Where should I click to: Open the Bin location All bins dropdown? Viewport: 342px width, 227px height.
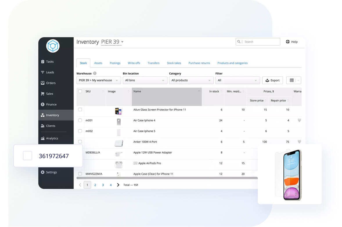145,81
